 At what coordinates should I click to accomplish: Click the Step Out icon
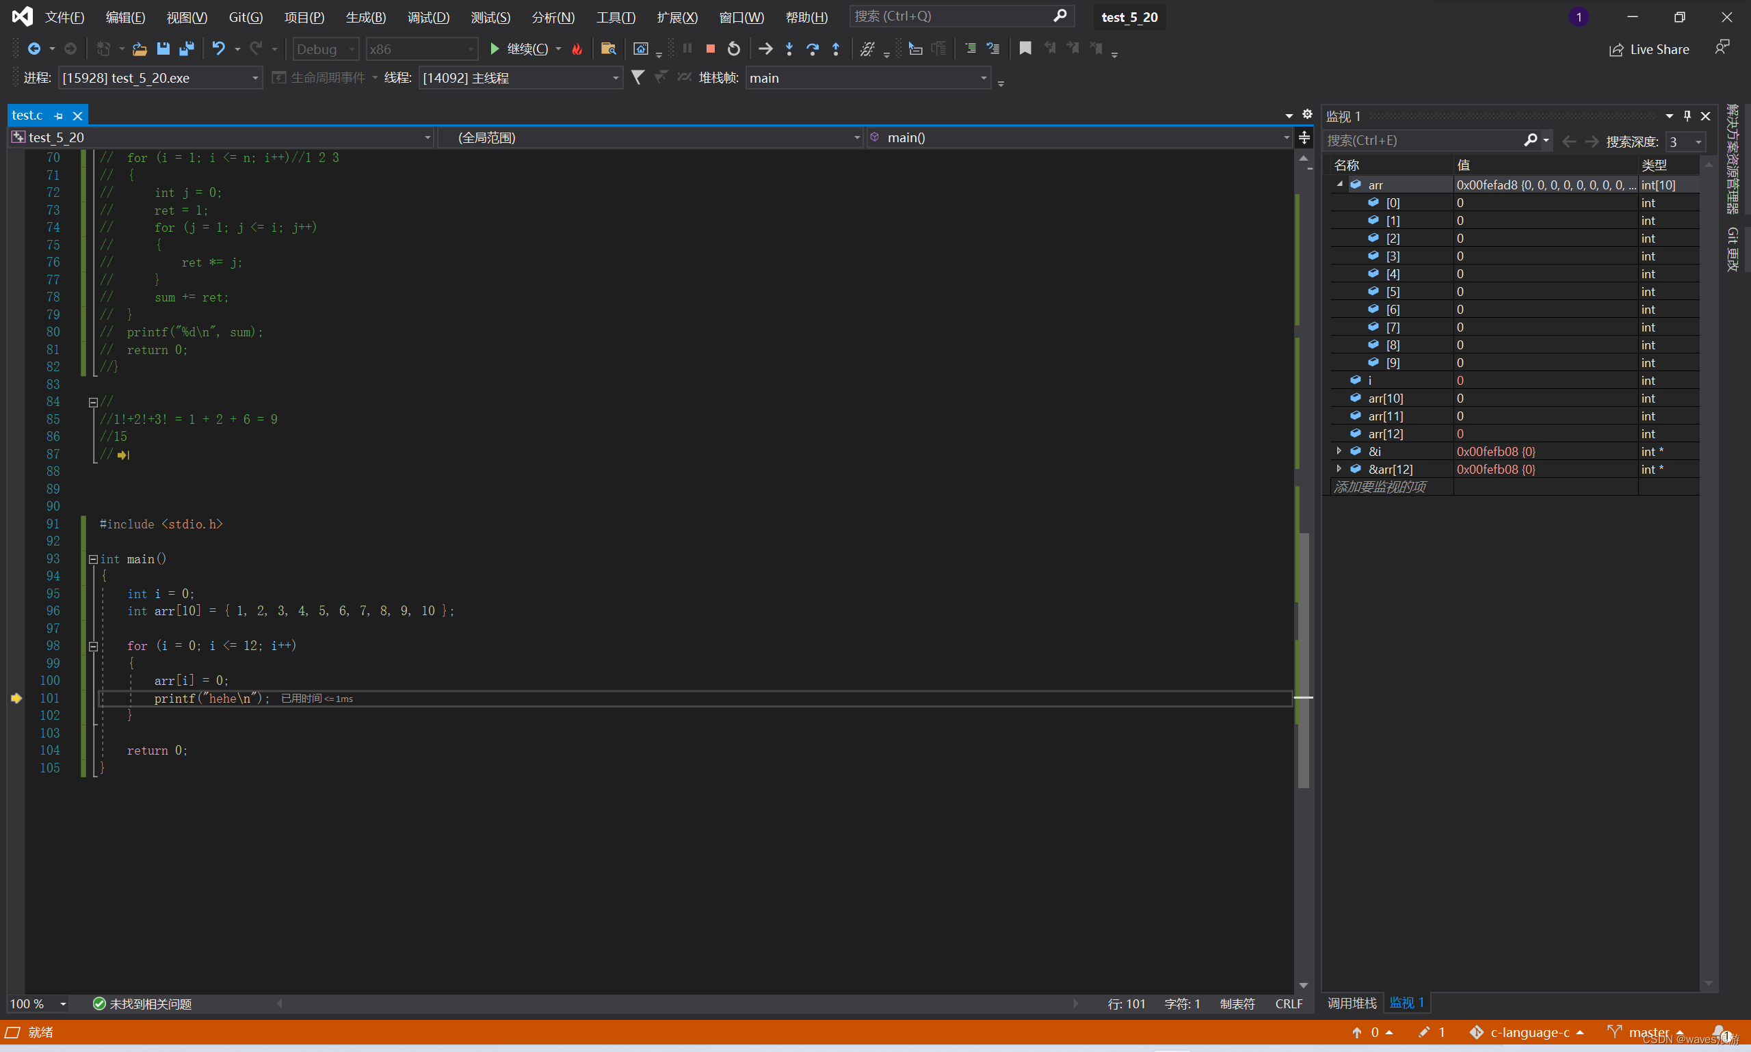pyautogui.click(x=836, y=49)
